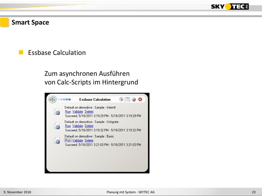Validate the Sample : Basic calc script
262x196 pixels.
click(x=78, y=141)
